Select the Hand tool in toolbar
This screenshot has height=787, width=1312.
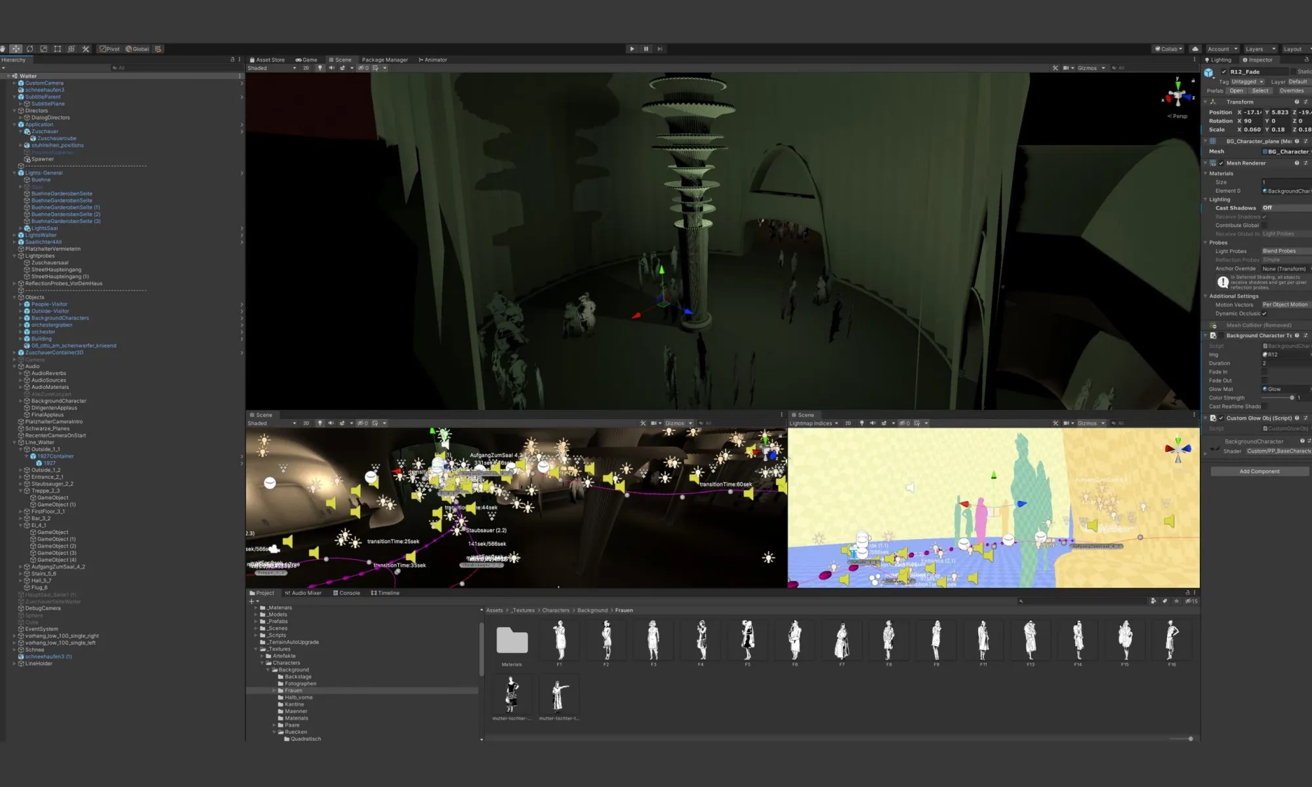click(x=3, y=49)
